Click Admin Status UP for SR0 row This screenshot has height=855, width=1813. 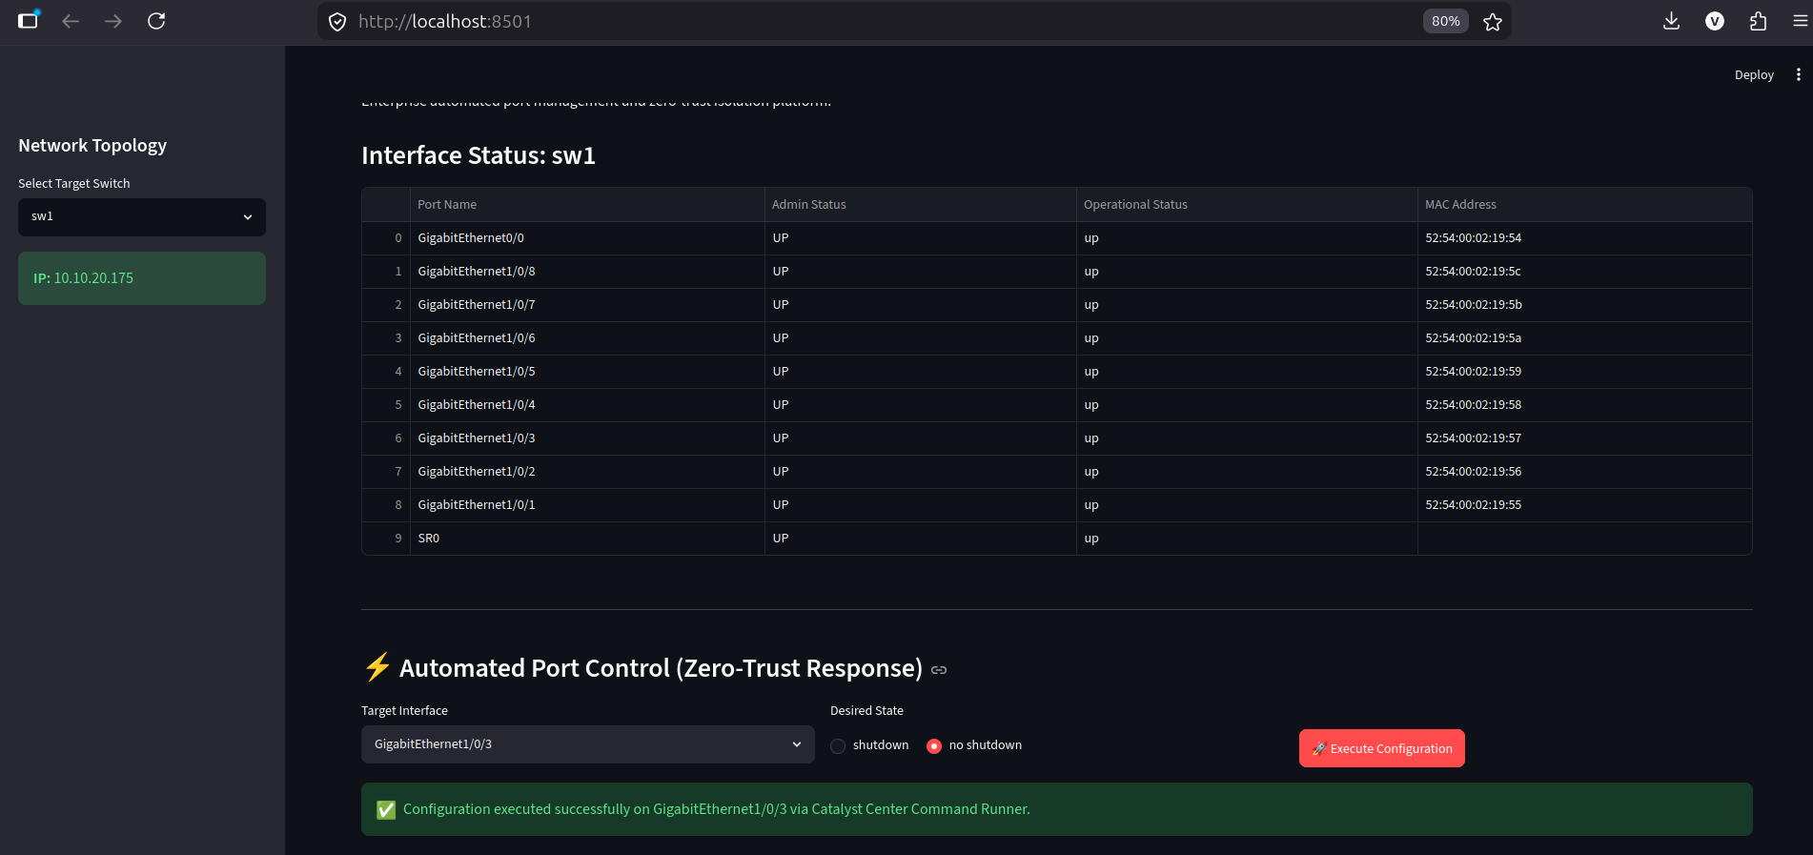920,539
